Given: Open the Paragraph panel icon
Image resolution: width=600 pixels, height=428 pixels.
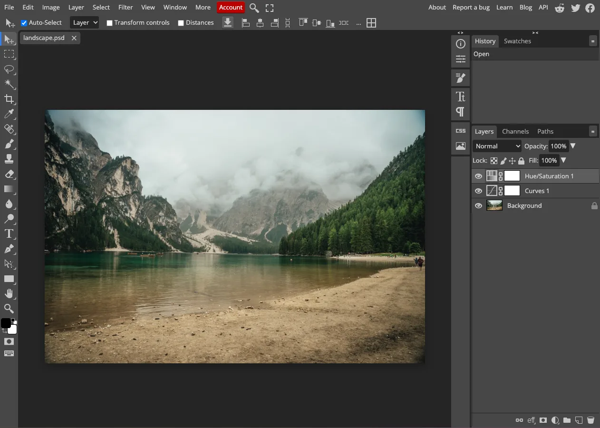Looking at the screenshot, I should click(x=460, y=112).
